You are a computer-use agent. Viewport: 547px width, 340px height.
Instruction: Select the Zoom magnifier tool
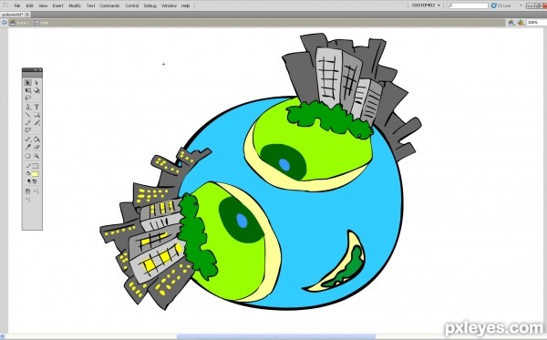36,156
